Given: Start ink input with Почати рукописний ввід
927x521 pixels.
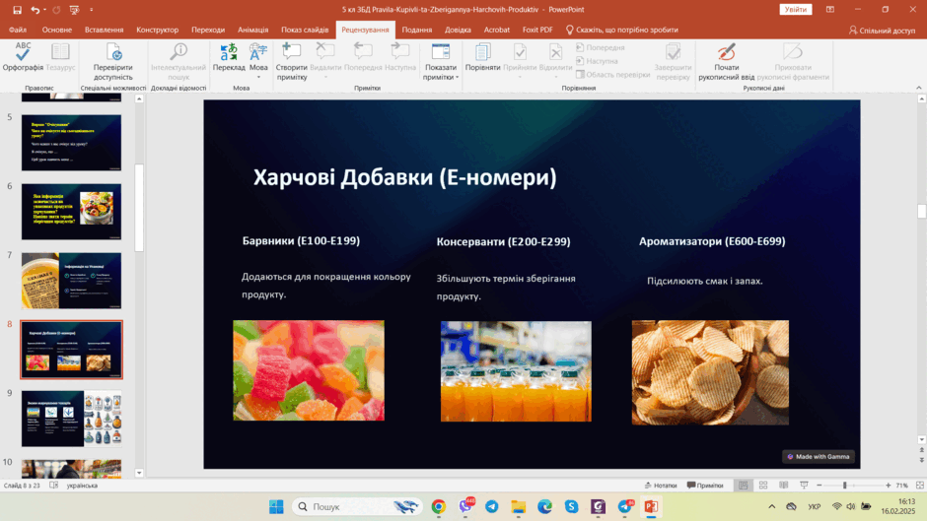Looking at the screenshot, I should click(x=726, y=61).
